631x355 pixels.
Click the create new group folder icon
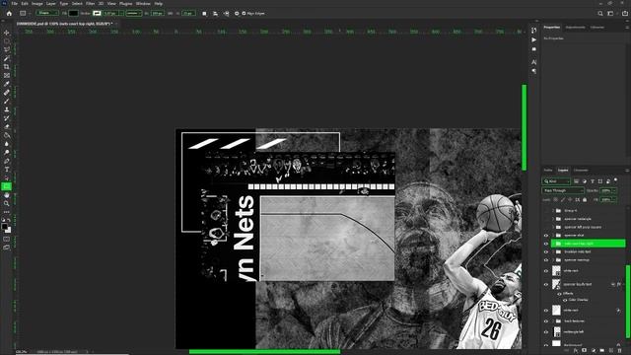click(x=601, y=351)
